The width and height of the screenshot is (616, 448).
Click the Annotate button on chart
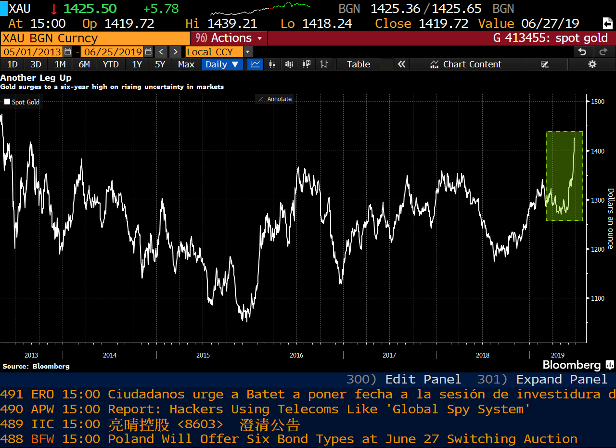click(275, 99)
